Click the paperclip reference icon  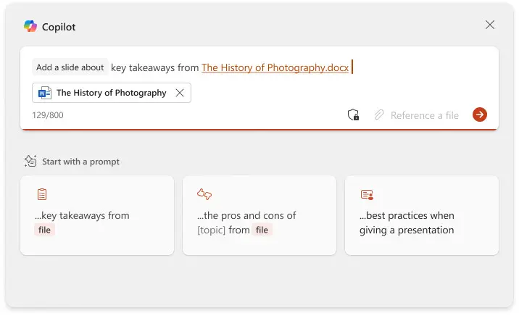click(x=378, y=115)
